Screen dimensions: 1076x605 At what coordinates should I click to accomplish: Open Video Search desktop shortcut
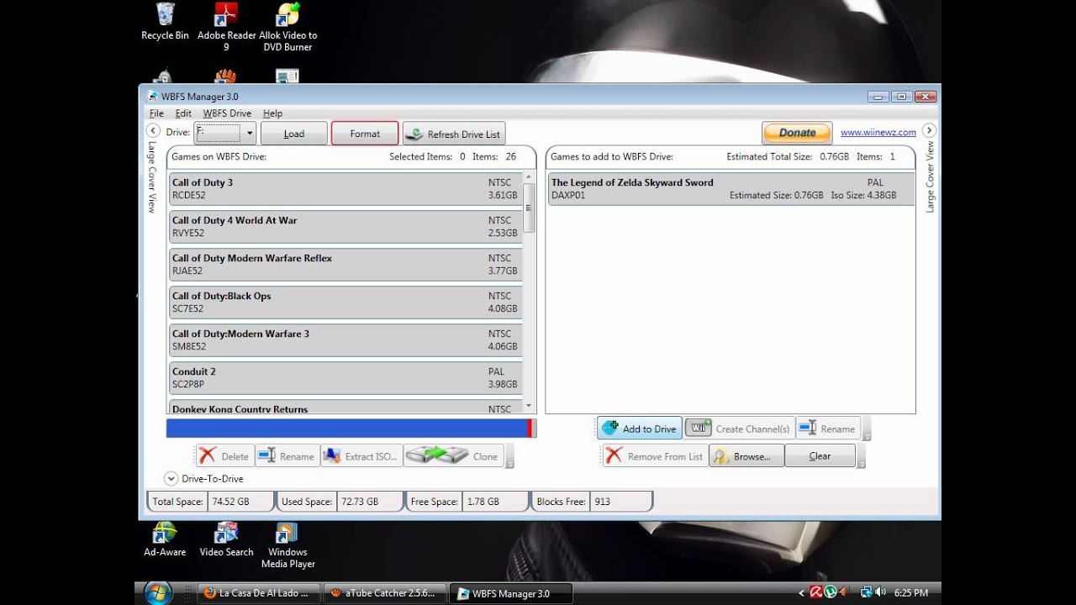point(226,539)
